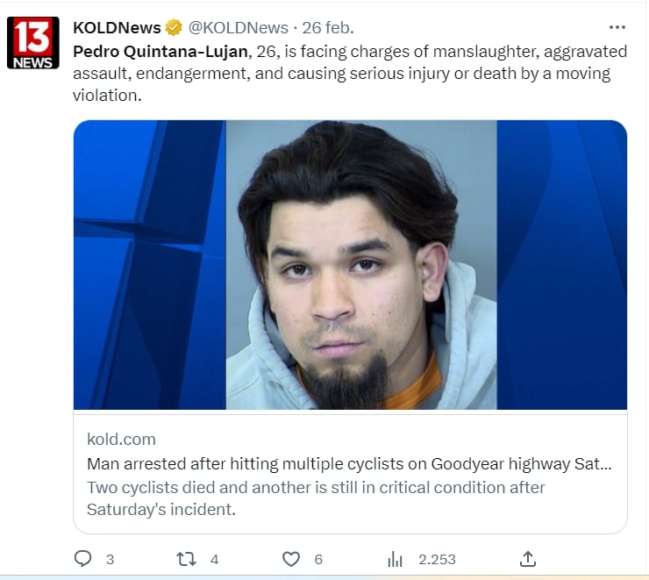Screen dimensions: 649x580
Task: Open the view analytics bar chart icon
Action: click(395, 559)
